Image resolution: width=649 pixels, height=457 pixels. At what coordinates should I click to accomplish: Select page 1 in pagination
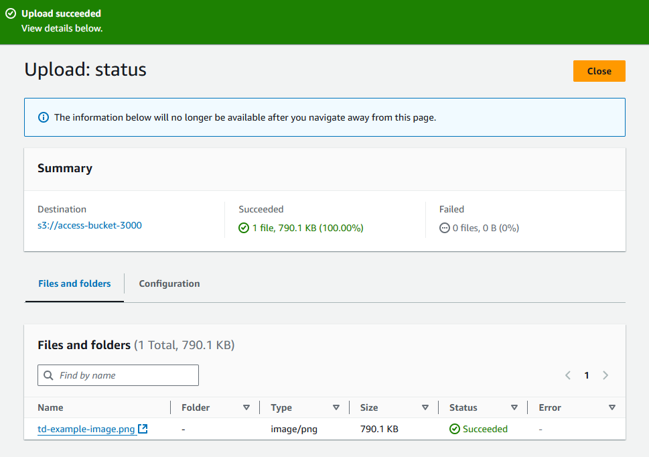click(587, 375)
